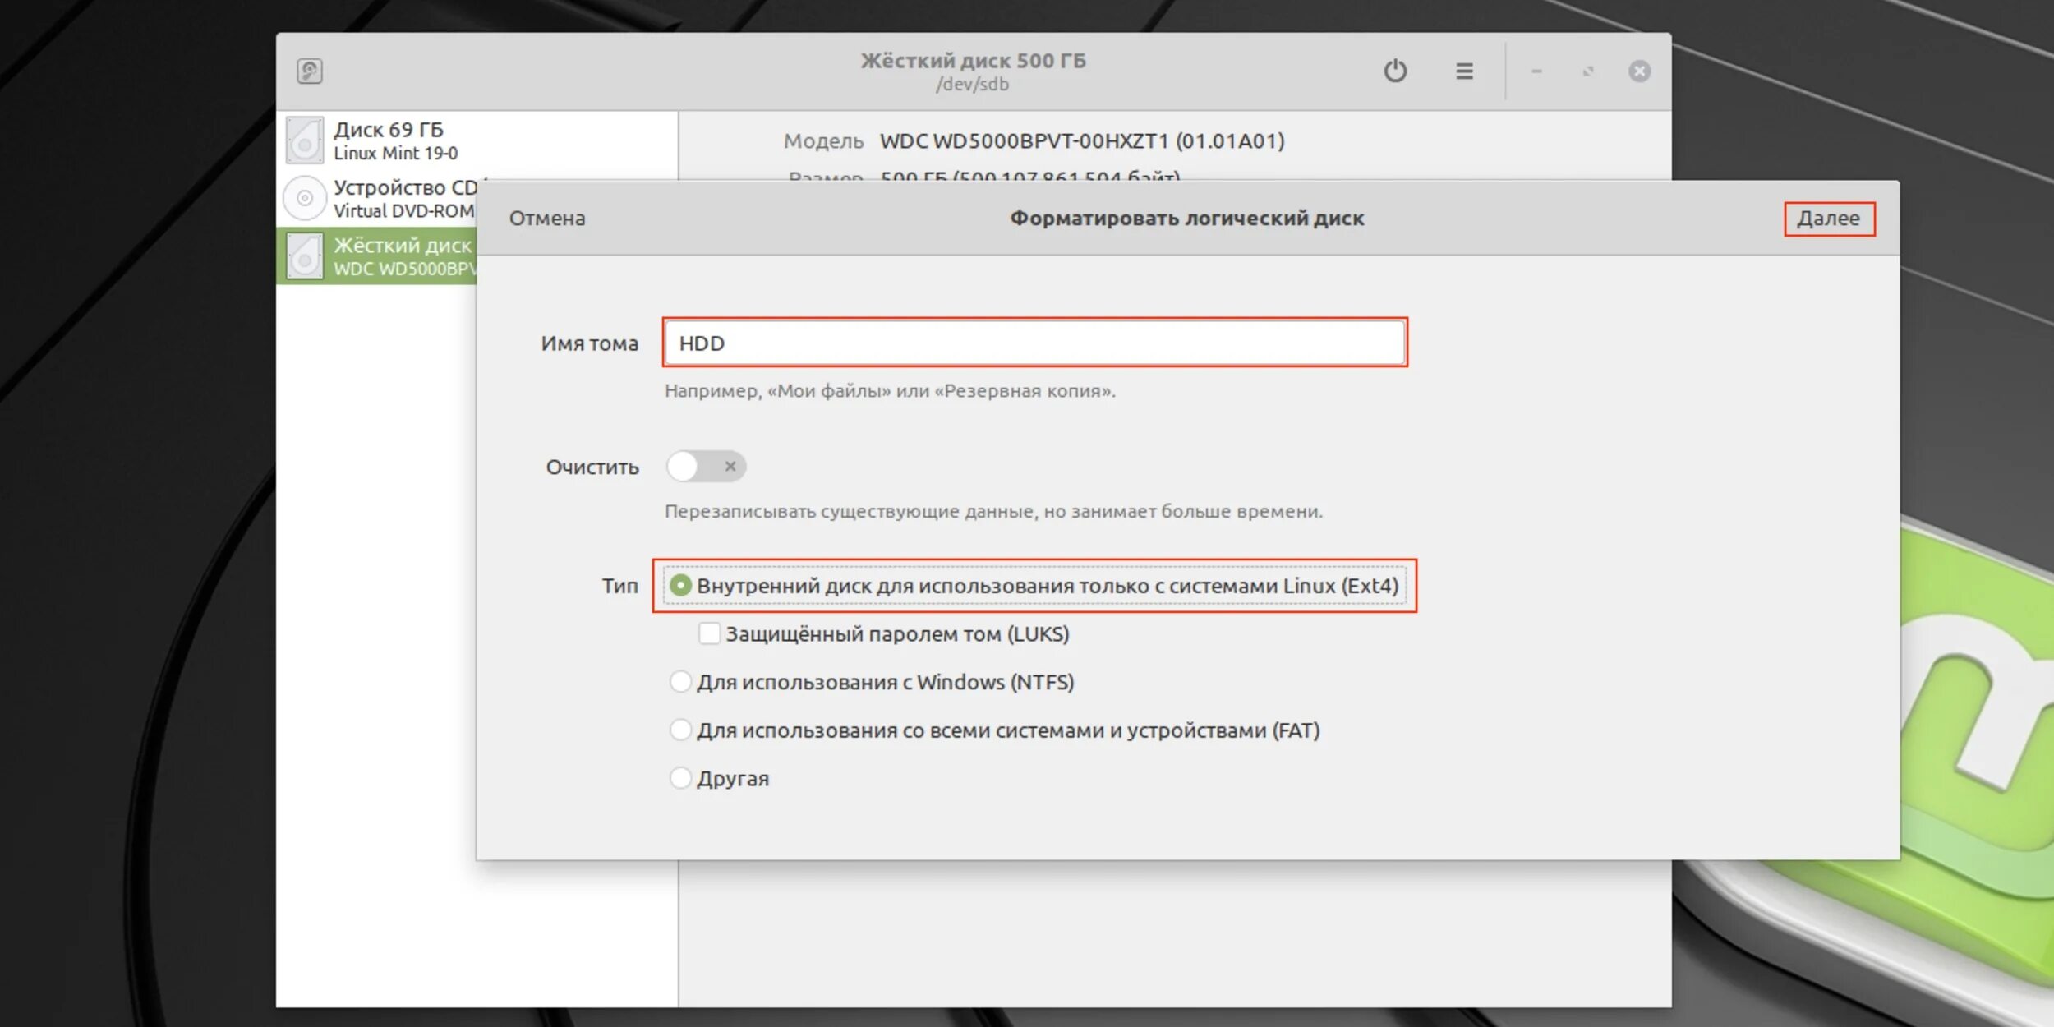Image resolution: width=2054 pixels, height=1027 pixels.
Task: Click the selected hard disk icon
Action: point(305,256)
